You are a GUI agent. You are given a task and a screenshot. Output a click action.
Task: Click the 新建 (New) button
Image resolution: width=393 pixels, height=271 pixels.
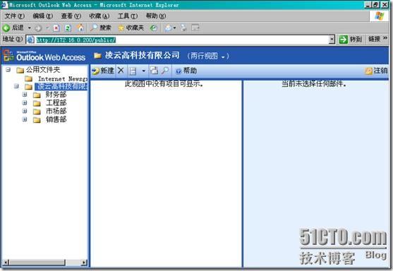(x=103, y=71)
